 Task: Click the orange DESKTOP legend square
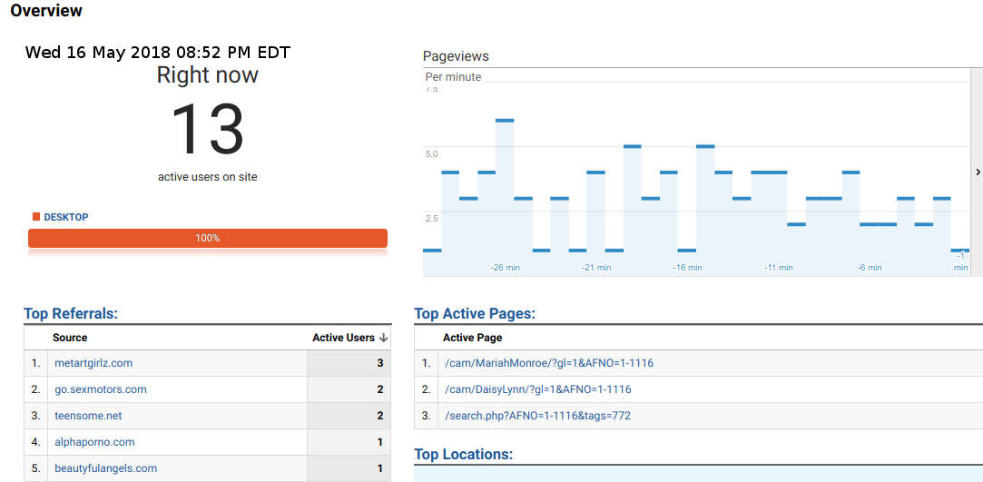36,217
